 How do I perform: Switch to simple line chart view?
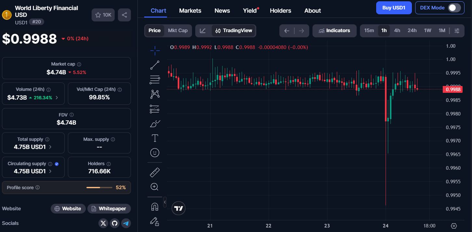point(203,31)
